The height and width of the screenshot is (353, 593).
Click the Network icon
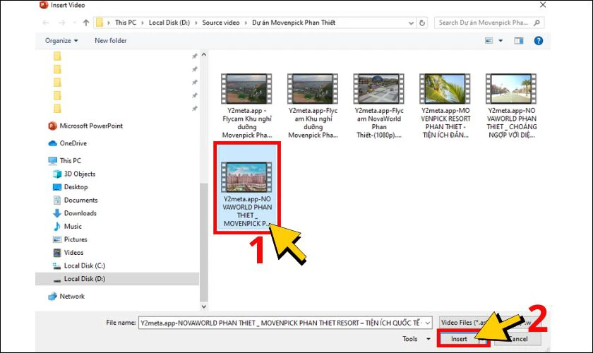(x=52, y=297)
